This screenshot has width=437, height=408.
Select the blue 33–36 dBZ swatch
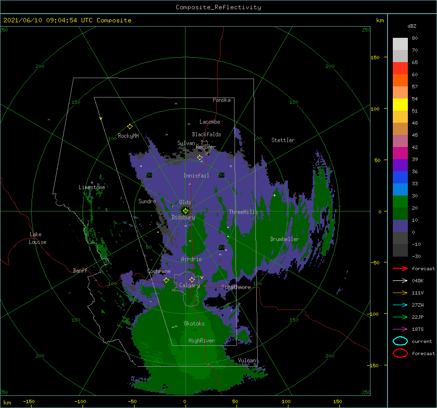point(400,178)
